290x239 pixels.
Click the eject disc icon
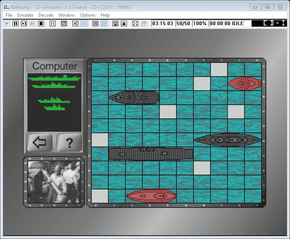click(124, 23)
